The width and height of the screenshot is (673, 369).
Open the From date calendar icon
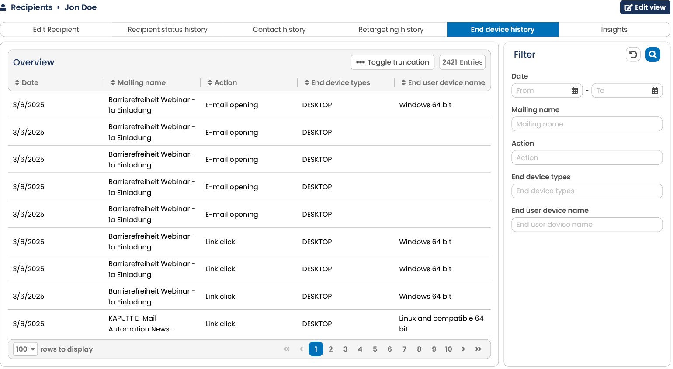575,91
